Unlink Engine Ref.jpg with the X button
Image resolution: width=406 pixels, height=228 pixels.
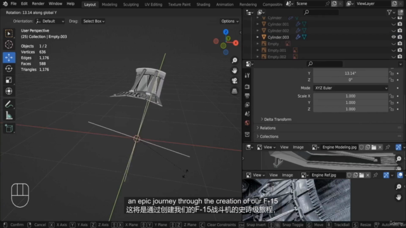pos(368,175)
